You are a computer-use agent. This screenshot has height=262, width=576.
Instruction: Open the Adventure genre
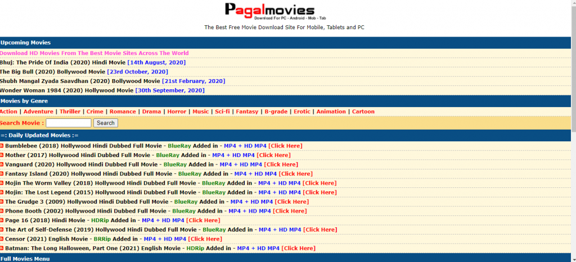click(x=39, y=112)
